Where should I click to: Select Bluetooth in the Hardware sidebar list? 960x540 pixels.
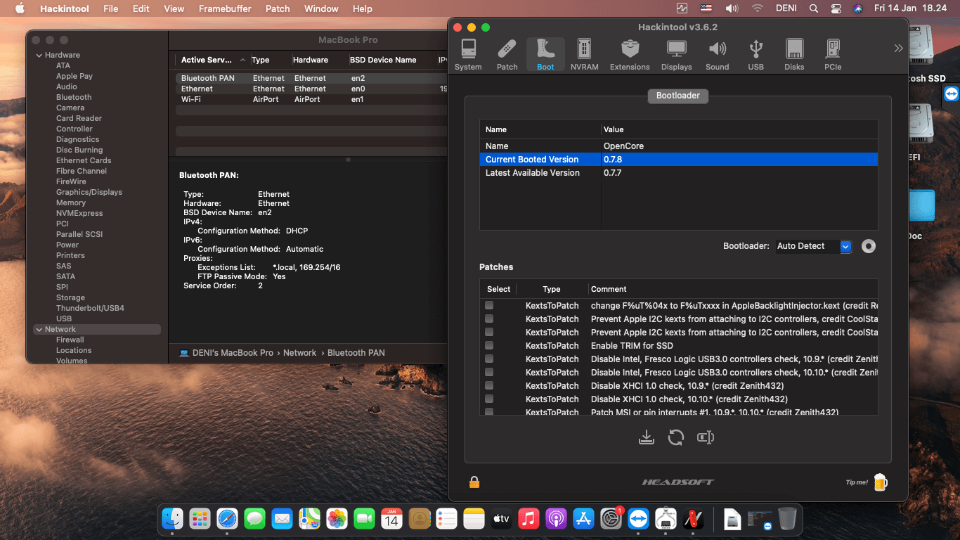[74, 97]
